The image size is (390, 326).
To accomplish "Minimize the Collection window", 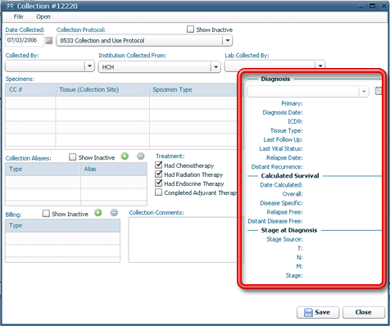I will (361, 7).
